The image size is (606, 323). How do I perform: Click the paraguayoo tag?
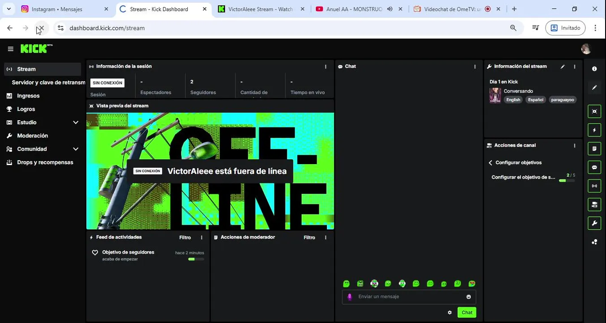click(x=563, y=100)
